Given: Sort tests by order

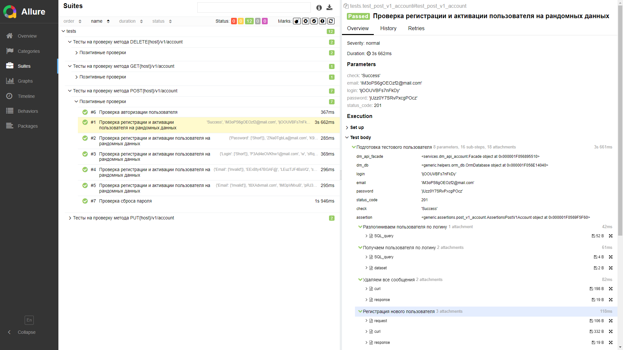Looking at the screenshot, I should [72, 21].
